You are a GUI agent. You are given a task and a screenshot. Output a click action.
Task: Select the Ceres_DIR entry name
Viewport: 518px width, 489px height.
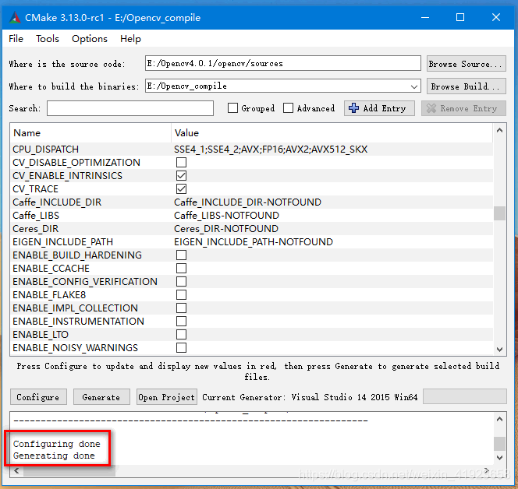(x=35, y=228)
